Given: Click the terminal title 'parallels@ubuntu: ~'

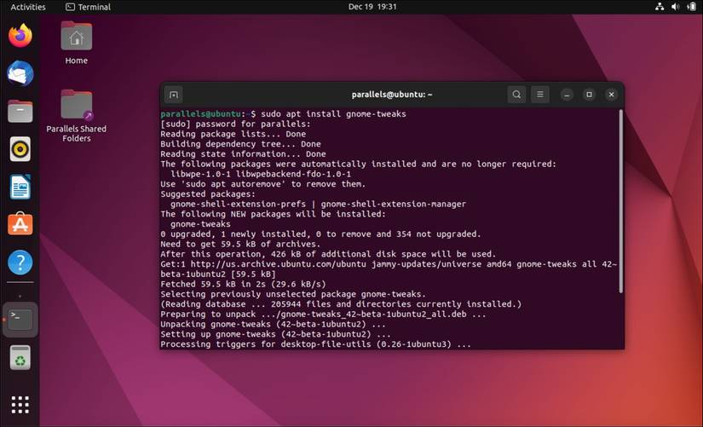Looking at the screenshot, I should (392, 95).
